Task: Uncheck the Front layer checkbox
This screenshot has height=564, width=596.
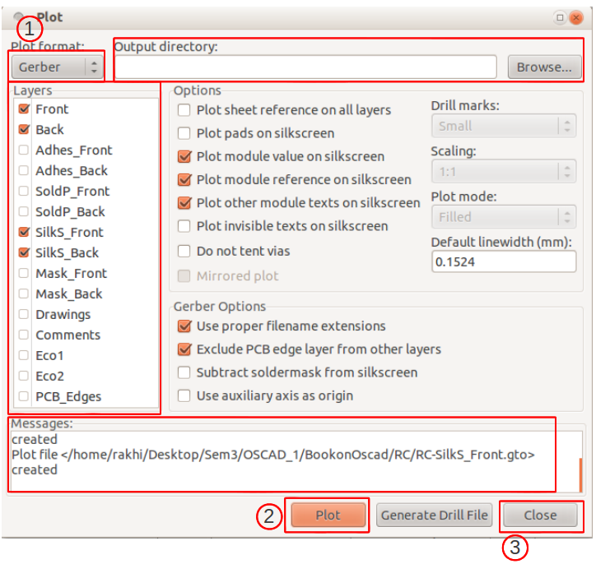Action: tap(24, 109)
